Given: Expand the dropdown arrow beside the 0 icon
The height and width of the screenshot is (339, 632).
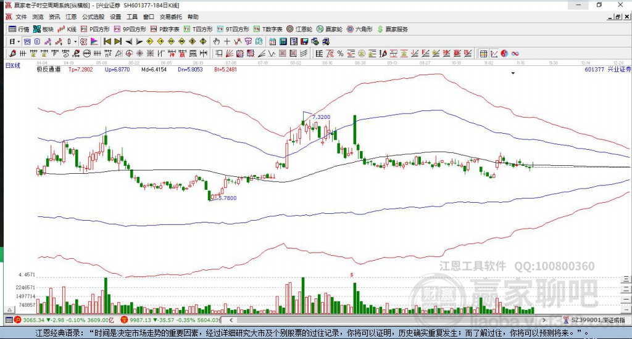Looking at the screenshot, I should click(75, 41).
